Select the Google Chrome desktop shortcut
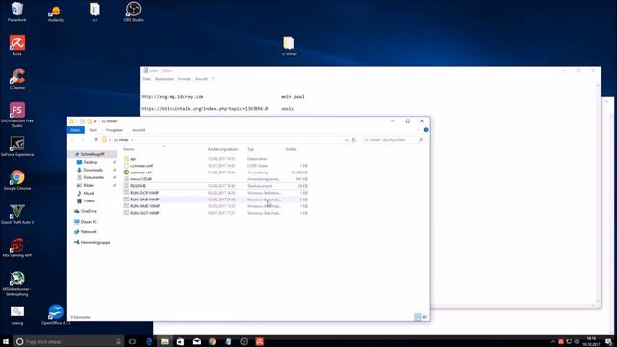The image size is (617, 347). coord(17,180)
